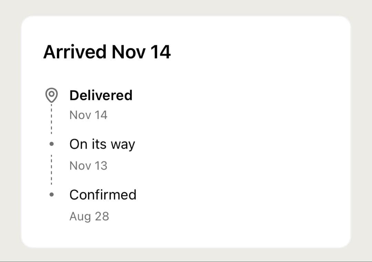Select the Delivered status label
The image size is (372, 262).
click(x=101, y=95)
